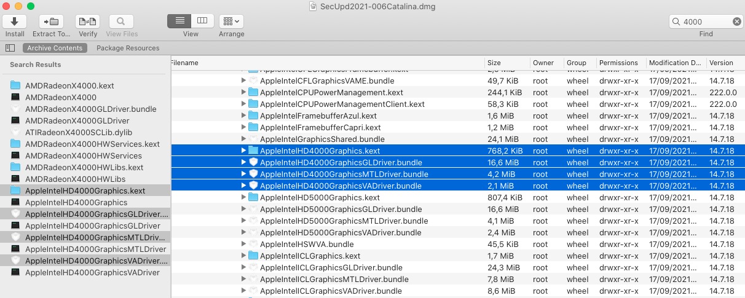
Task: Sort by Group column header
Action: pos(580,63)
